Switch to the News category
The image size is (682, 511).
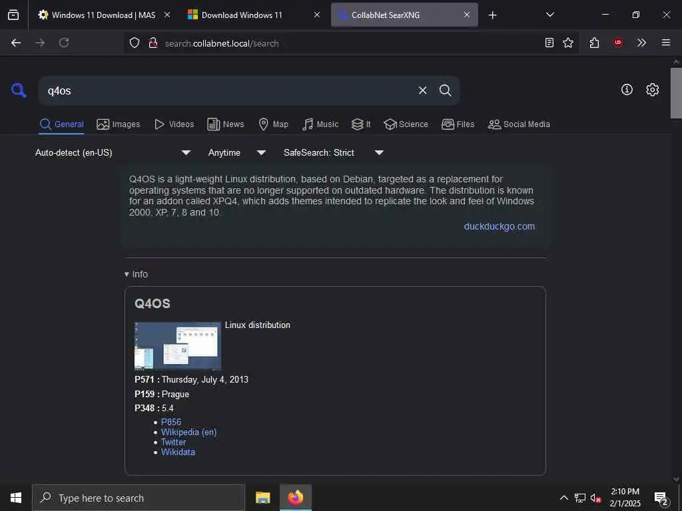(x=225, y=124)
